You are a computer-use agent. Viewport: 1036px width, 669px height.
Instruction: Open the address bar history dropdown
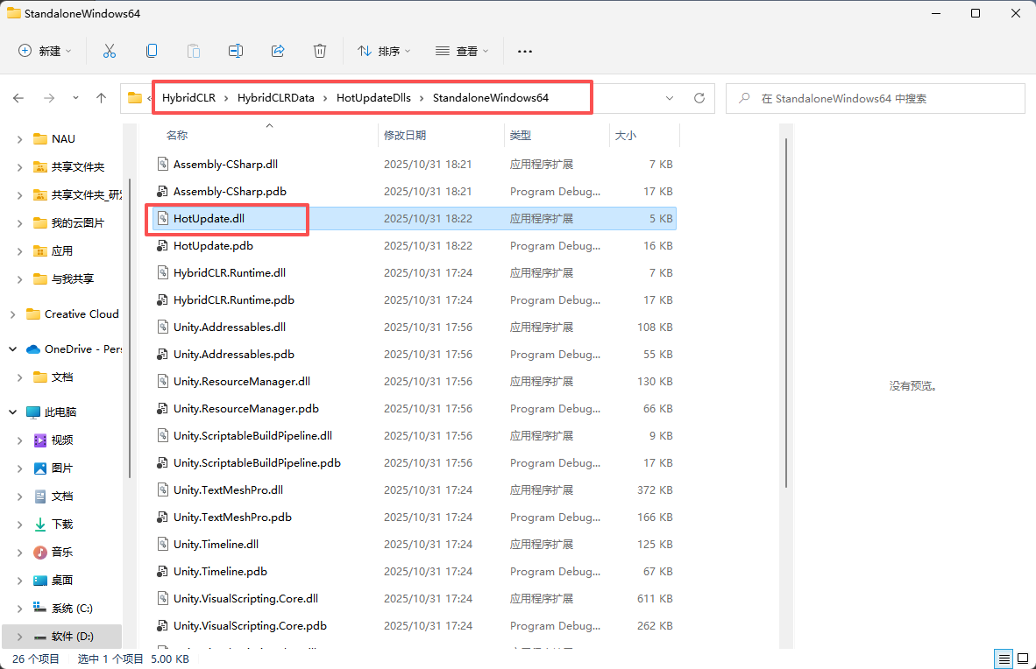click(x=670, y=98)
